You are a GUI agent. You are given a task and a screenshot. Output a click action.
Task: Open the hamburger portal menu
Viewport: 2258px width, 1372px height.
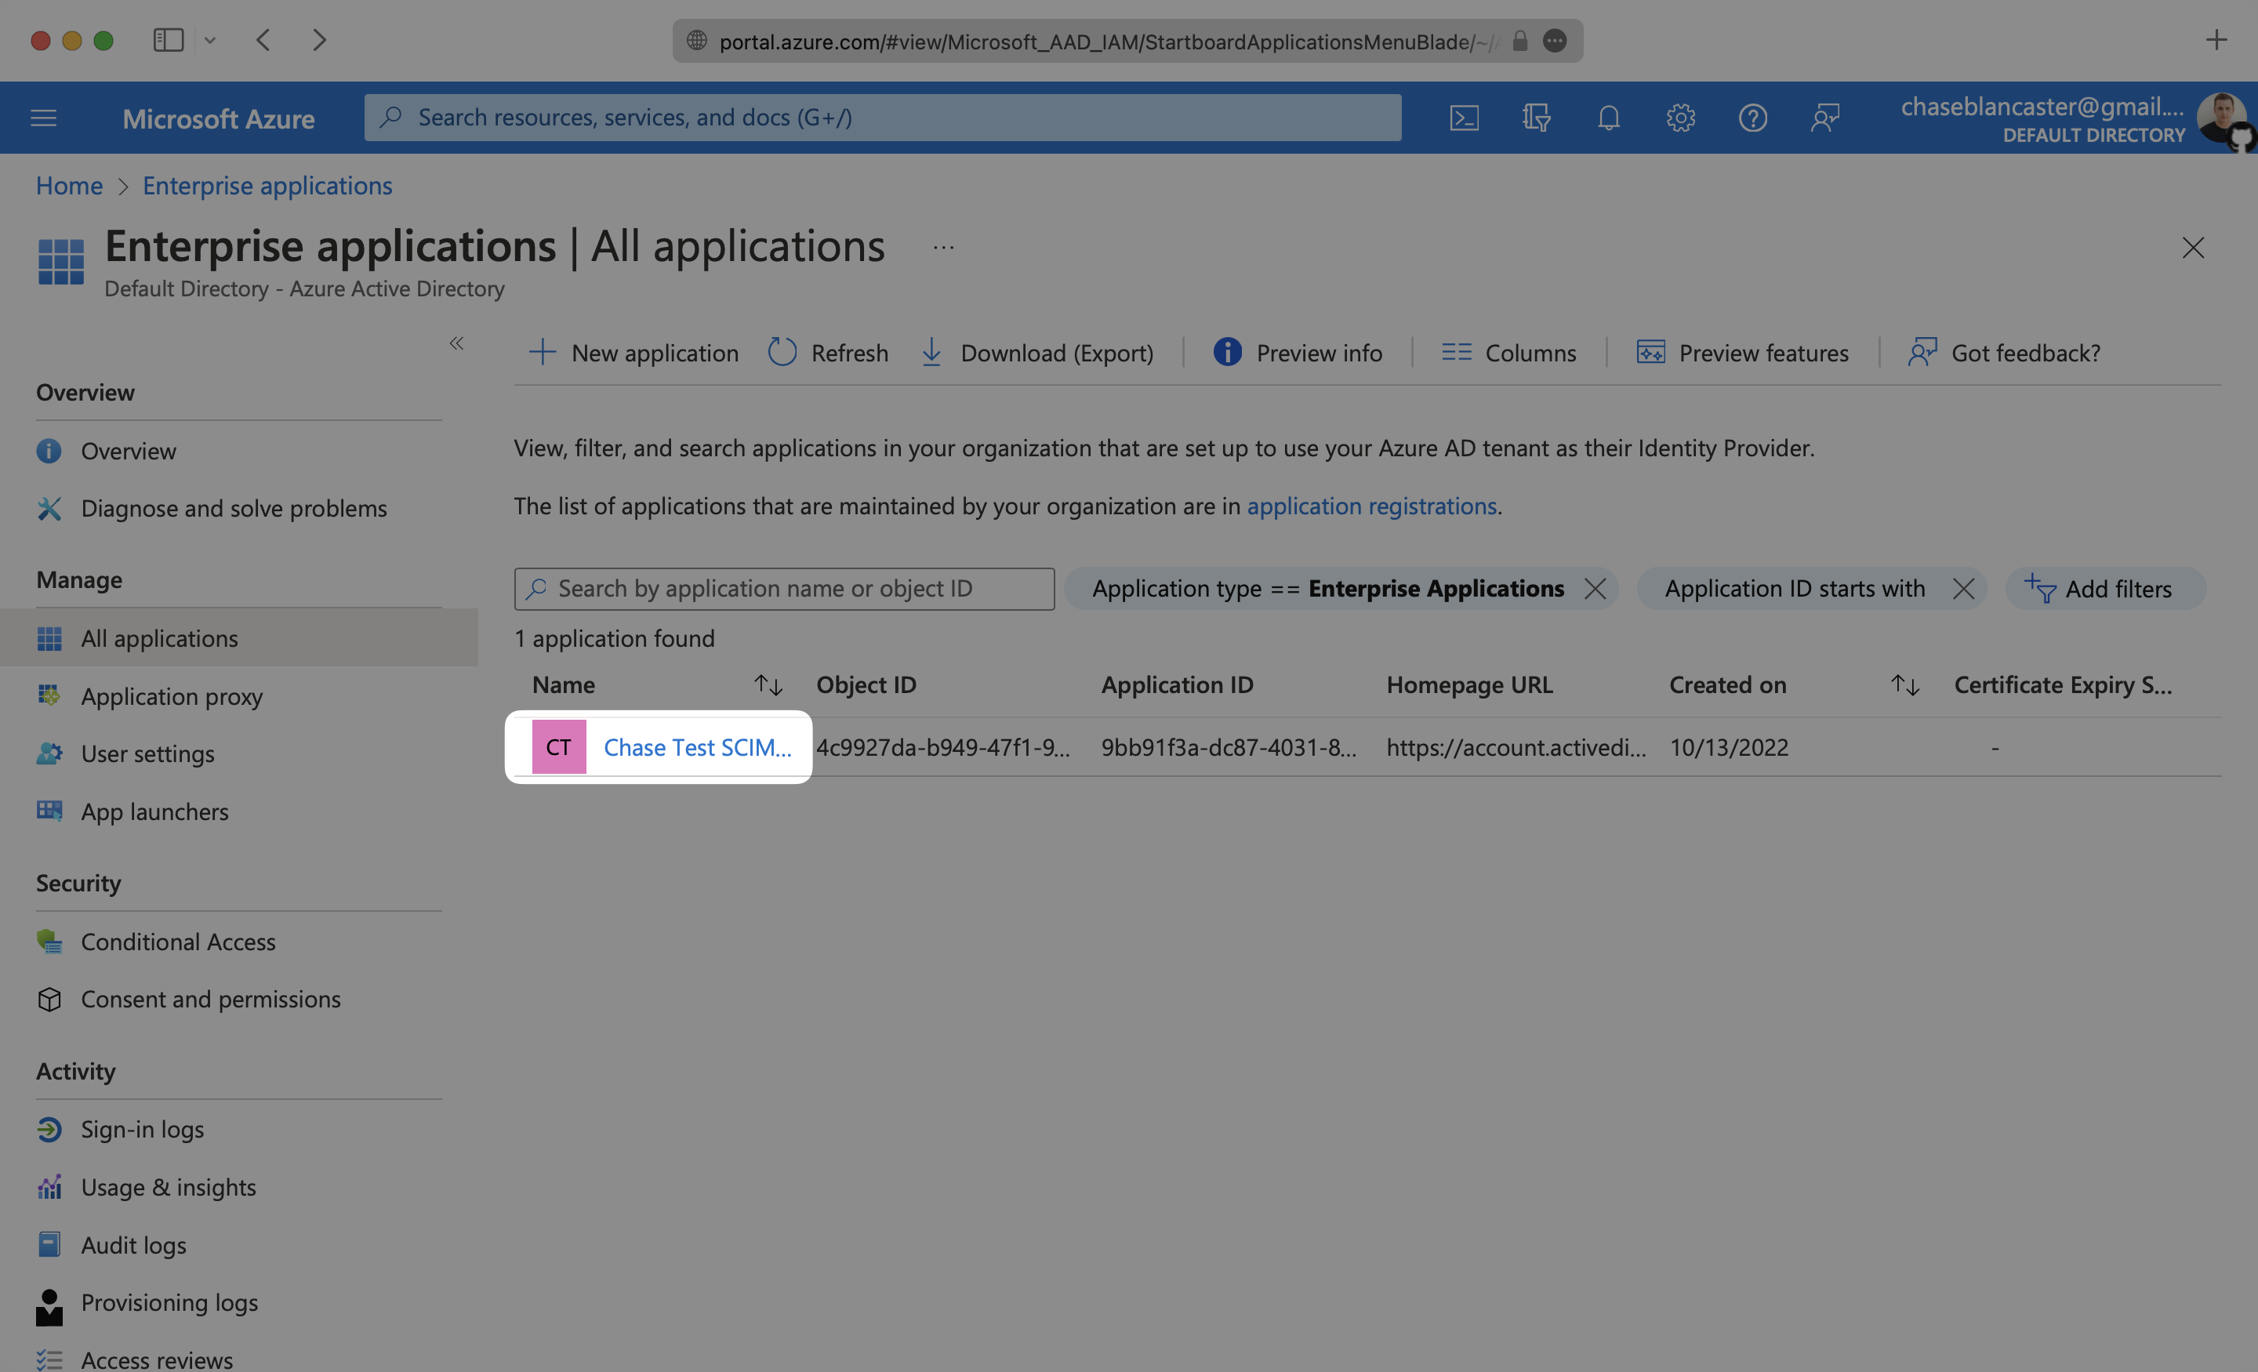44,118
